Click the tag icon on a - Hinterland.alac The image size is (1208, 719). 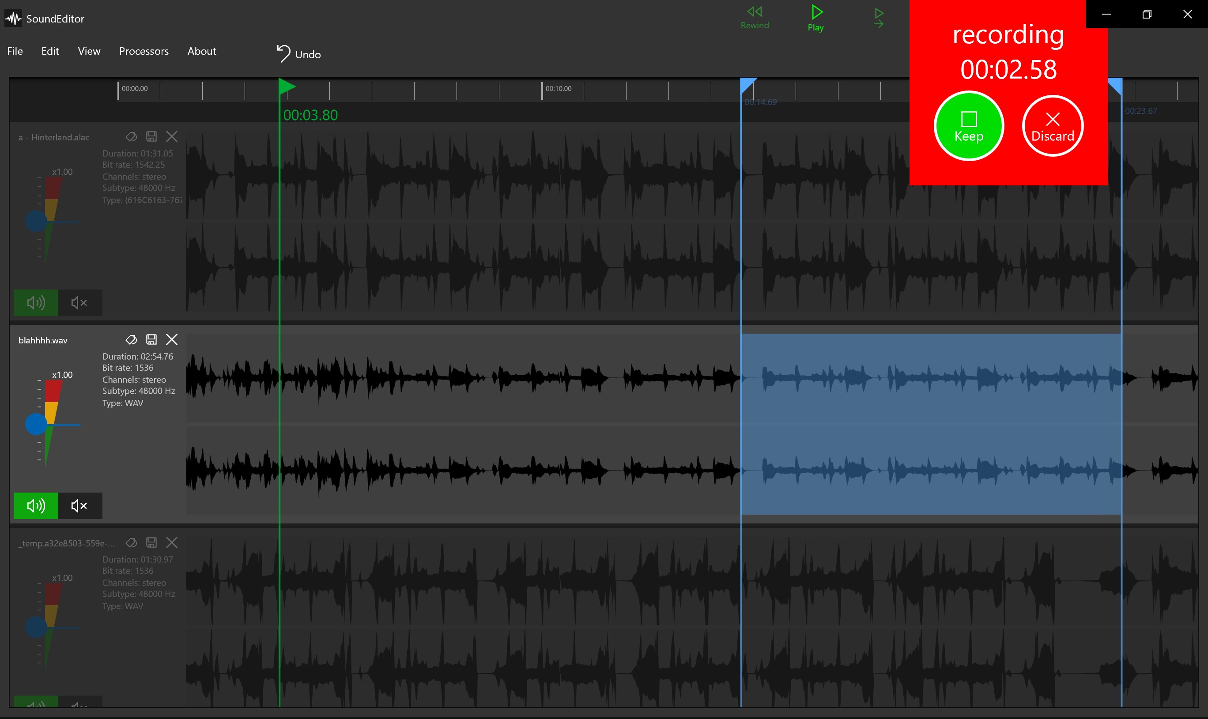pos(131,136)
